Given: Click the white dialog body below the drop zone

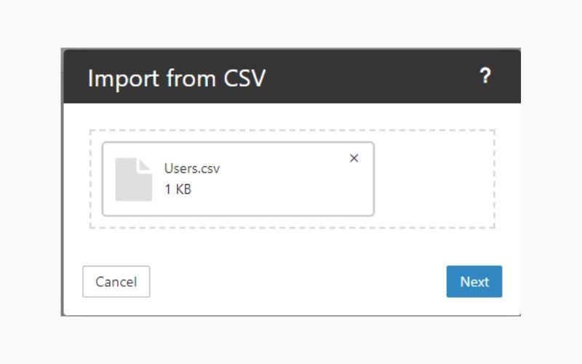Looking at the screenshot, I should [x=291, y=245].
